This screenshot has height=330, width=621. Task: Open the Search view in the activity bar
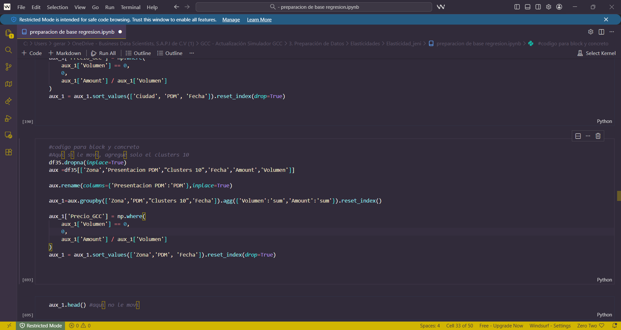[x=9, y=50]
